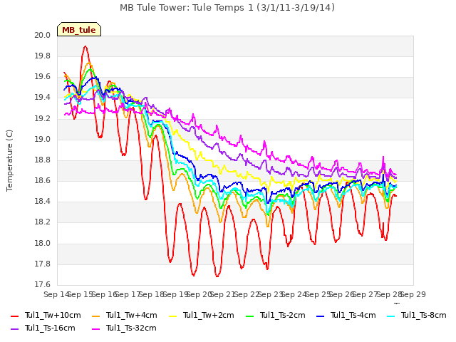
Task: Click the orange Tul1_Tw+4cm legend swatch
Action: (x=95, y=316)
